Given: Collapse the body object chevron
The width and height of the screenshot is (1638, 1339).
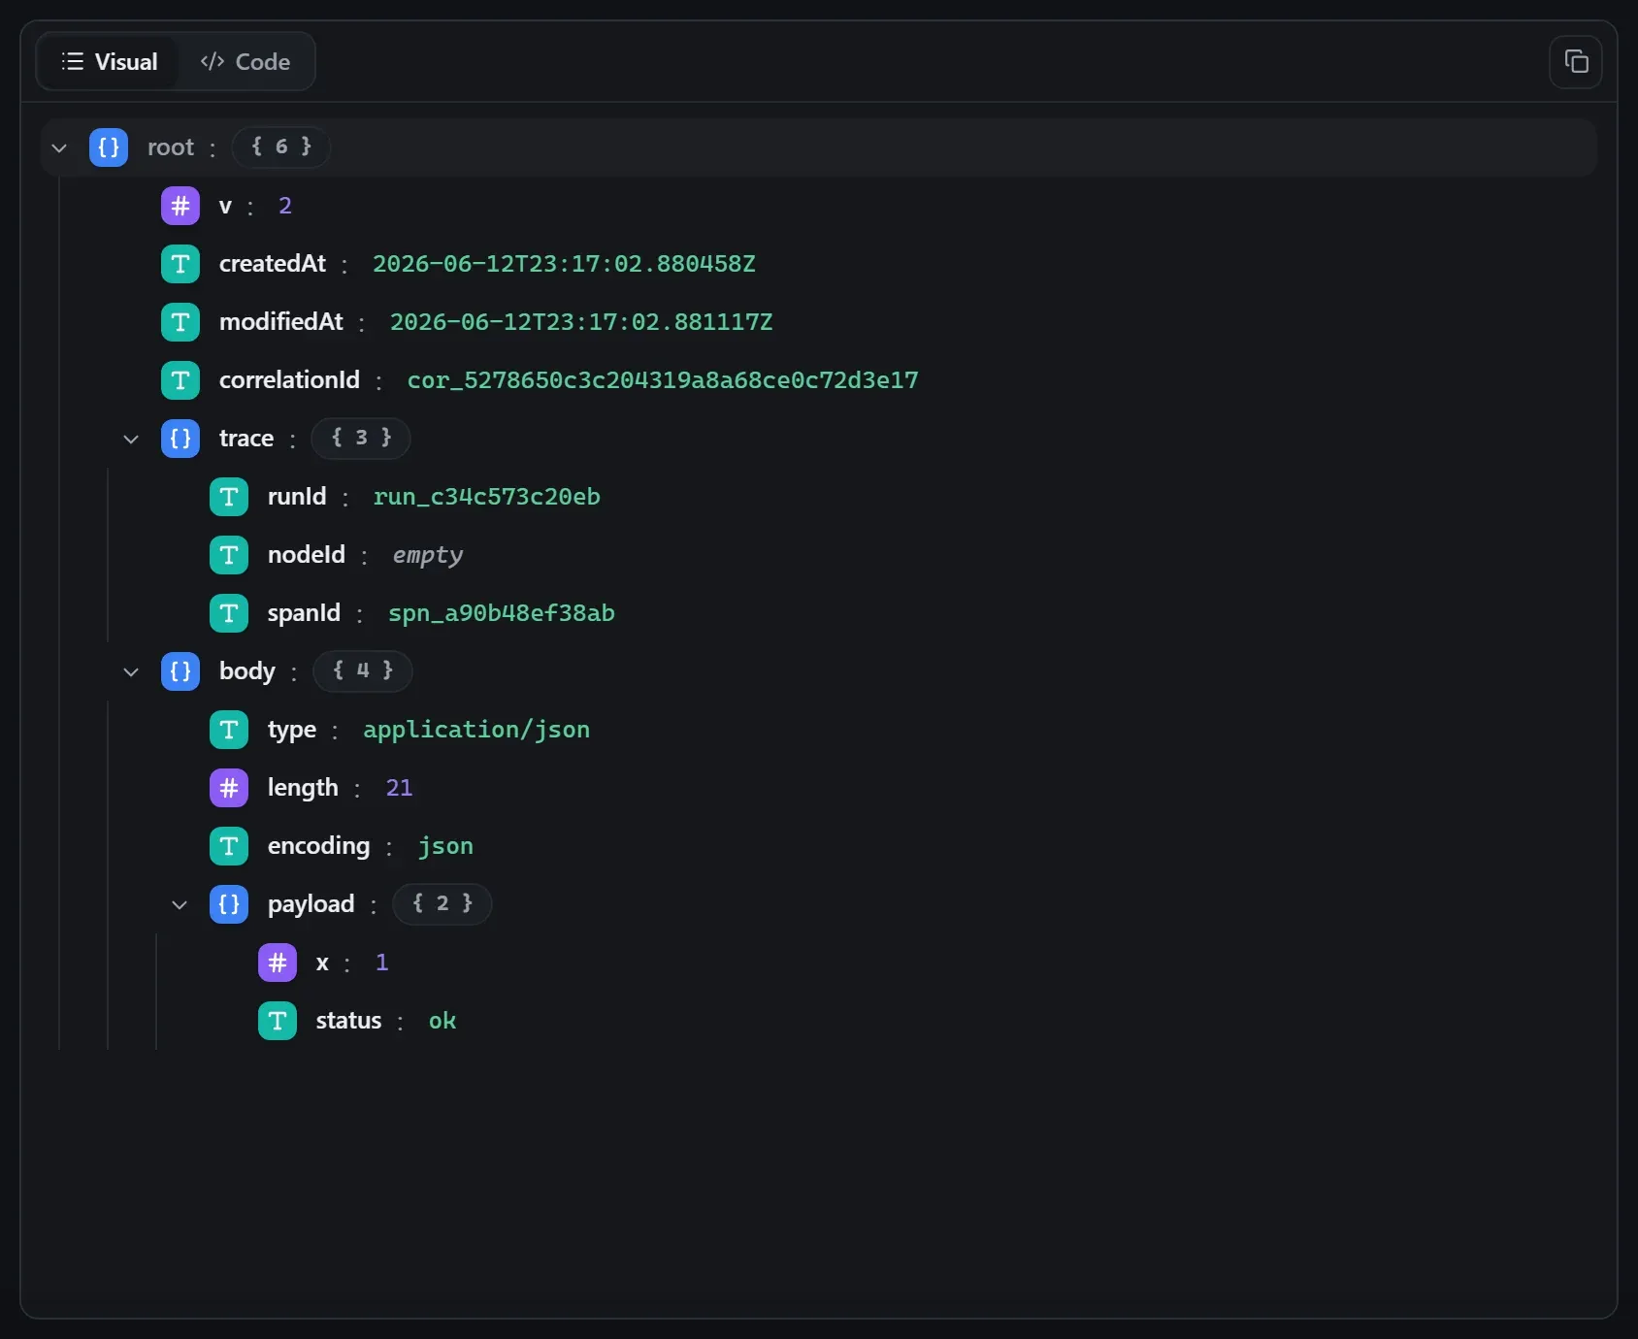Looking at the screenshot, I should (131, 671).
